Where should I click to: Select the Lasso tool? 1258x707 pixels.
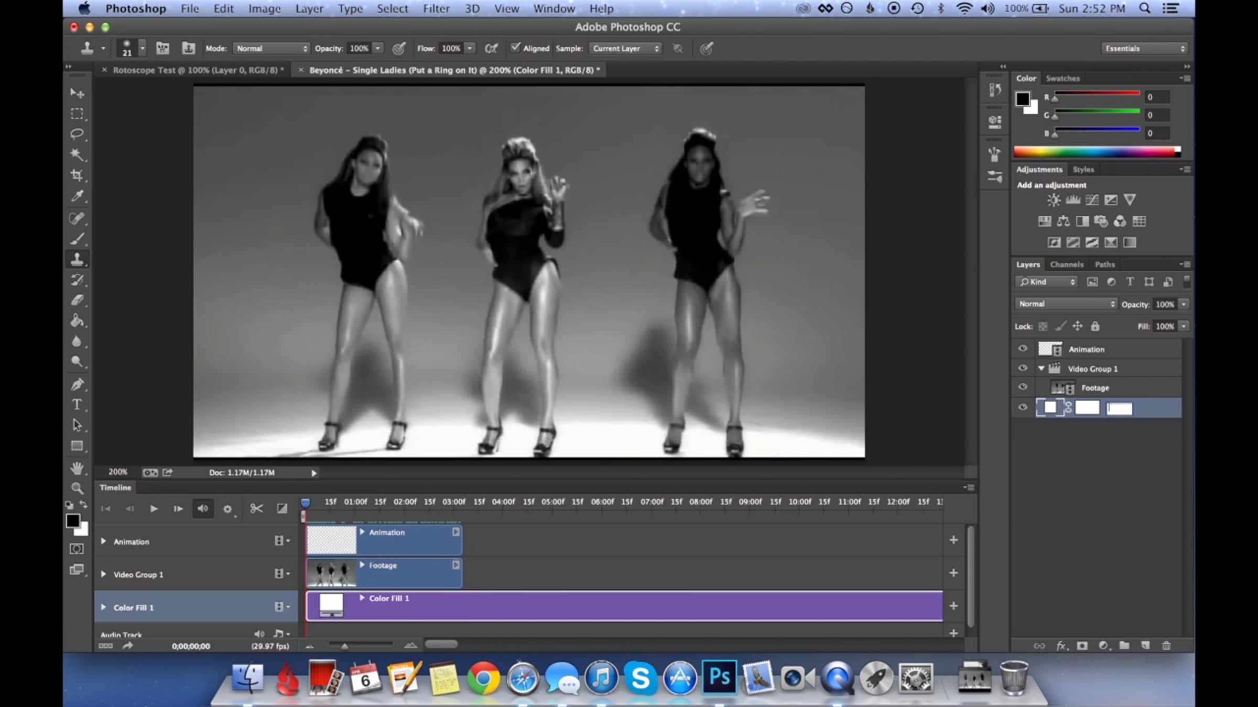click(77, 134)
